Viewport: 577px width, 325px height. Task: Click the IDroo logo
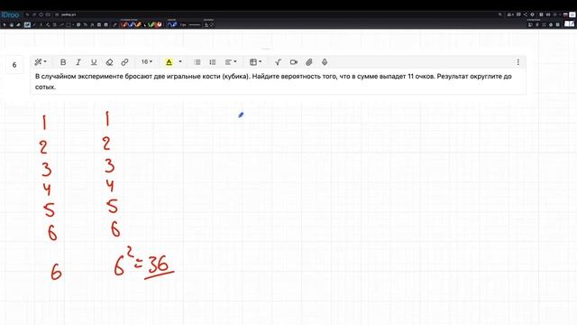click(10, 14)
